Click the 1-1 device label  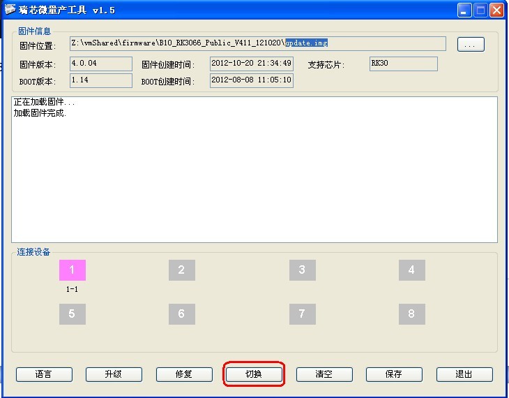tap(72, 289)
